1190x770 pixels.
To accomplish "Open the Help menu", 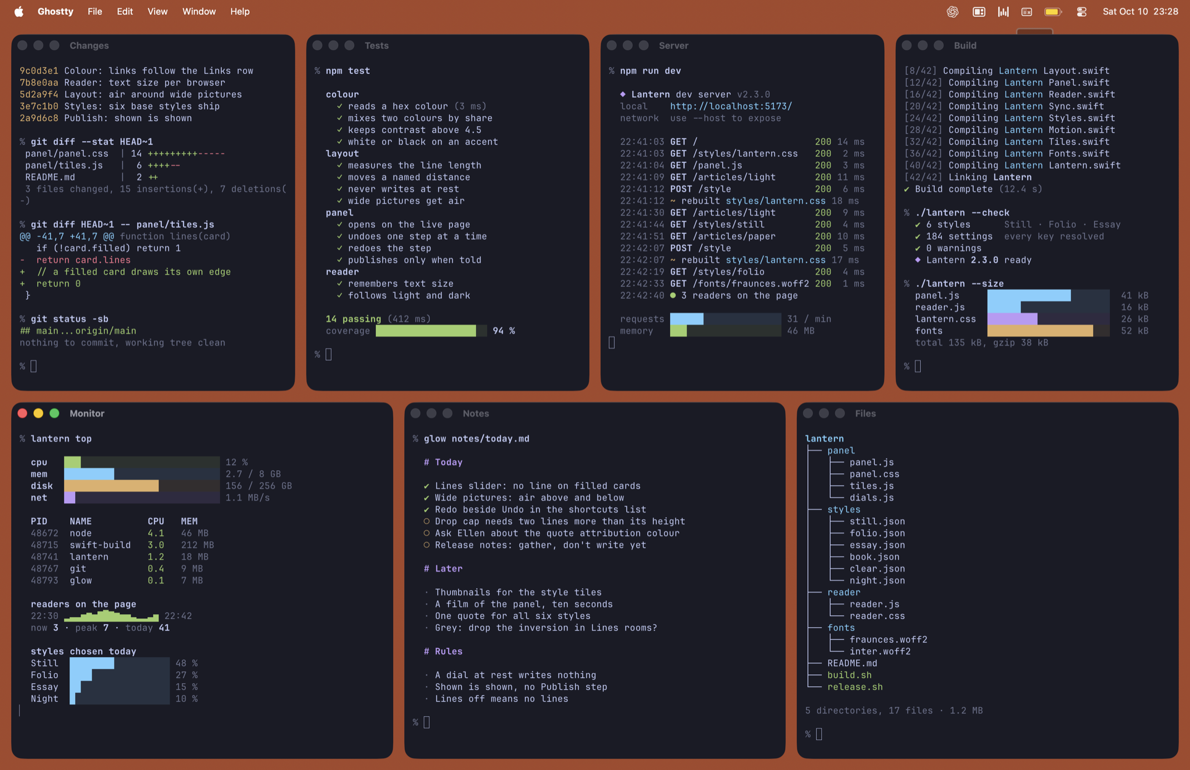I will click(x=240, y=12).
